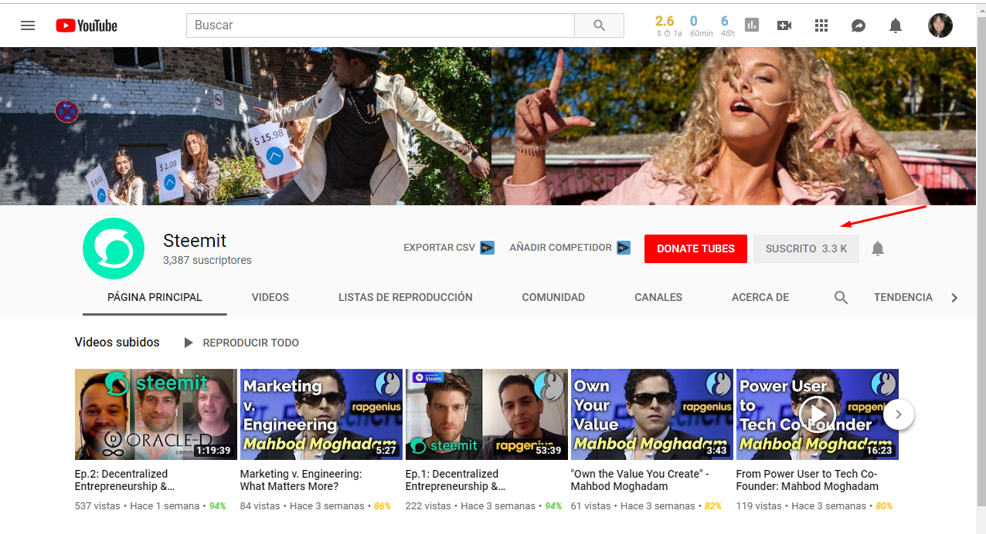Toggle the SUSCRITO subscription button

tap(805, 248)
